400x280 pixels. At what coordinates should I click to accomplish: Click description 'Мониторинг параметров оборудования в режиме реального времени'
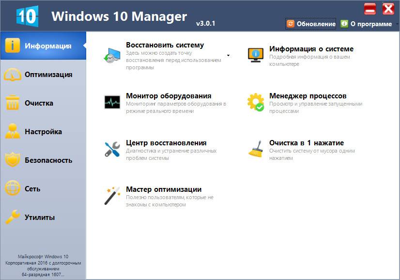tap(176, 108)
